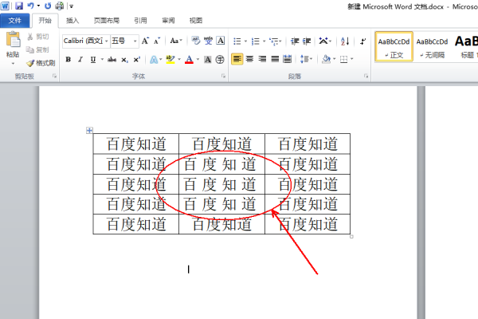Expand numbering list dropdown arrow

coord(264,41)
